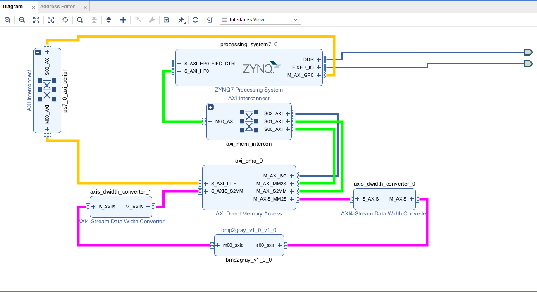Screen dimensions: 537x293
Task: Expand s00_axis pin on bmp2gray block
Action: [280, 245]
